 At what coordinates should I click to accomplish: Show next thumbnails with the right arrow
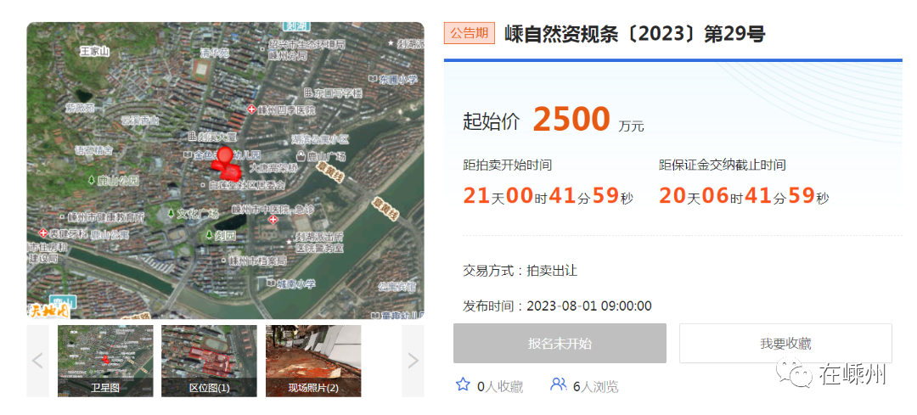click(x=413, y=361)
